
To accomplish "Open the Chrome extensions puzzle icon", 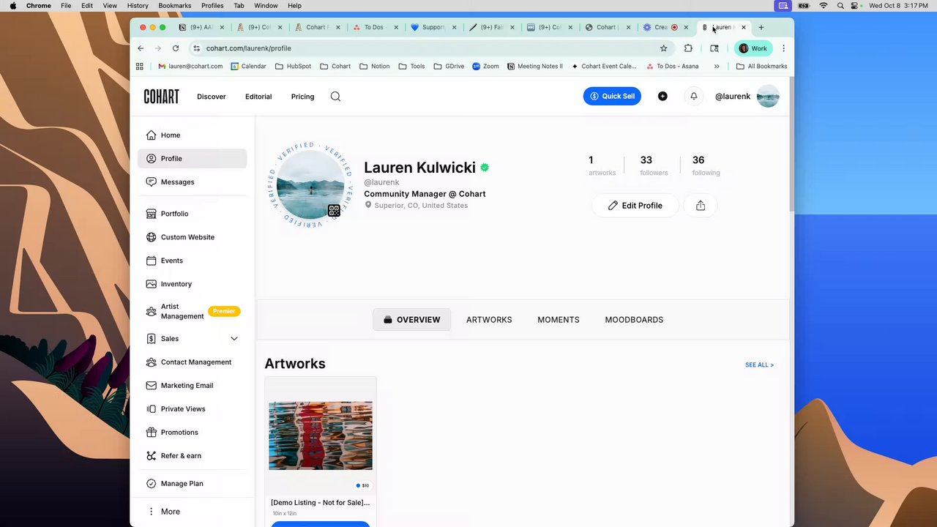I will click(688, 48).
